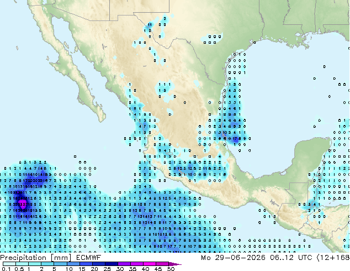Select the 25–30 mm navy legend swatch

coord(111,264)
